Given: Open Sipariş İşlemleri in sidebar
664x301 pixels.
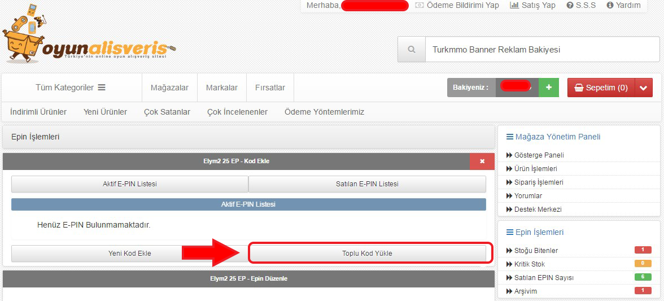Looking at the screenshot, I should point(535,182).
